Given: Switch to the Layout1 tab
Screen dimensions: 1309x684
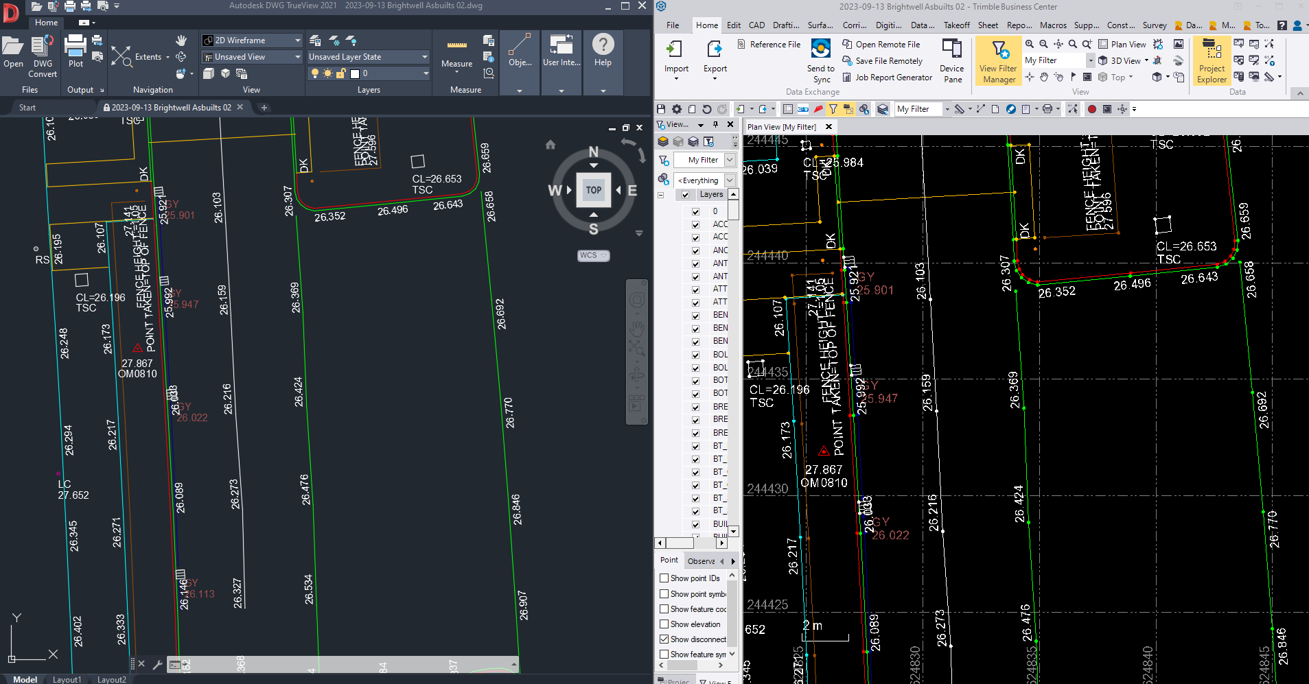Looking at the screenshot, I should coord(67,679).
